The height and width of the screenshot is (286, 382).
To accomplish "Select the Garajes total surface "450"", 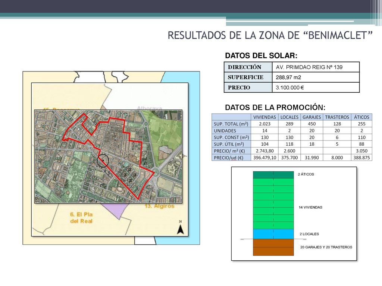I will tap(312, 124).
